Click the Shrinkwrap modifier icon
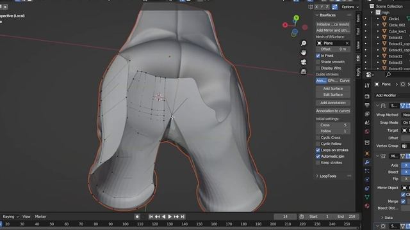The height and width of the screenshot is (230, 410). click(383, 105)
